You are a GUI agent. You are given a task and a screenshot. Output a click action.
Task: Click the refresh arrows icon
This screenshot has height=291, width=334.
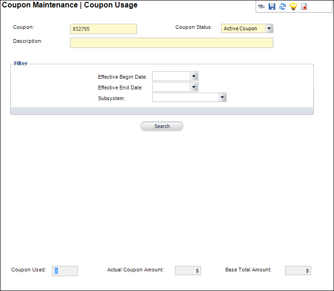(283, 7)
